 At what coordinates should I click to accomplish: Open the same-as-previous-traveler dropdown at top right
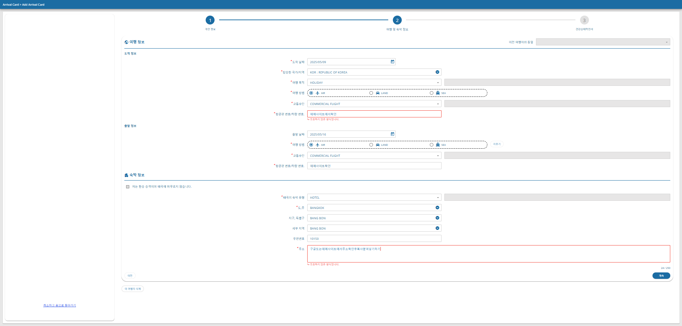tap(603, 42)
